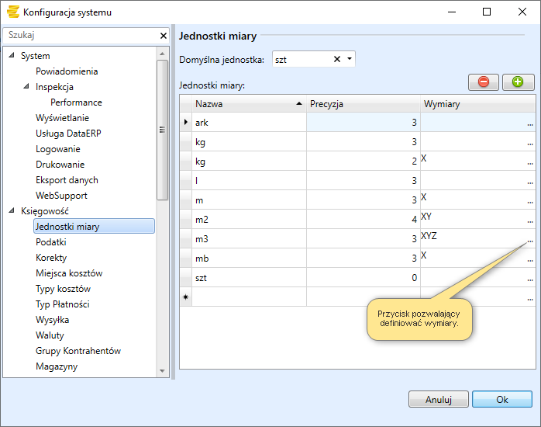Viewport: 541px width, 427px height.
Task: Click into the Szukaj search field
Action: pyautogui.click(x=78, y=36)
